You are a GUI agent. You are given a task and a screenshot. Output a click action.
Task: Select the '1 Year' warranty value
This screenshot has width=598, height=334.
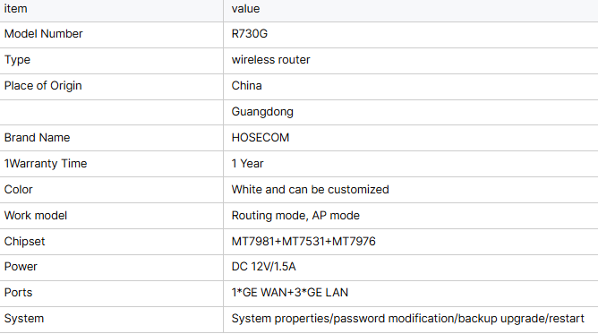point(247,164)
